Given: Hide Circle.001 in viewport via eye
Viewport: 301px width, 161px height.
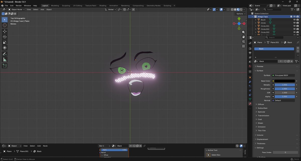Looking at the screenshot, I should [x=294, y=26].
